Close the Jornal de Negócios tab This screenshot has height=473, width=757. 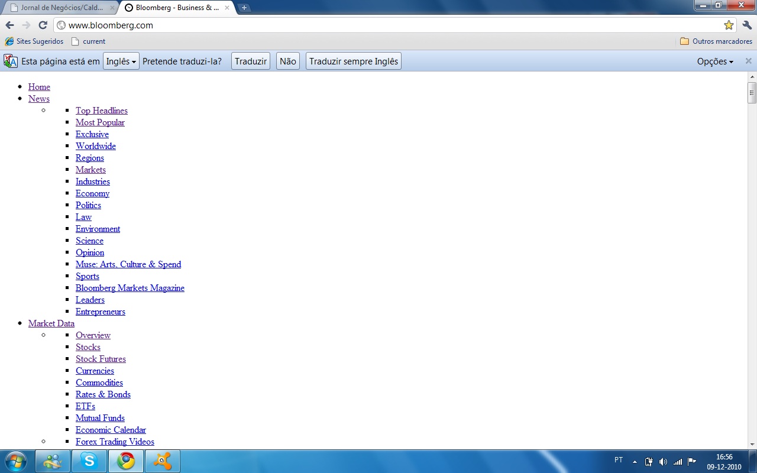pos(112,8)
